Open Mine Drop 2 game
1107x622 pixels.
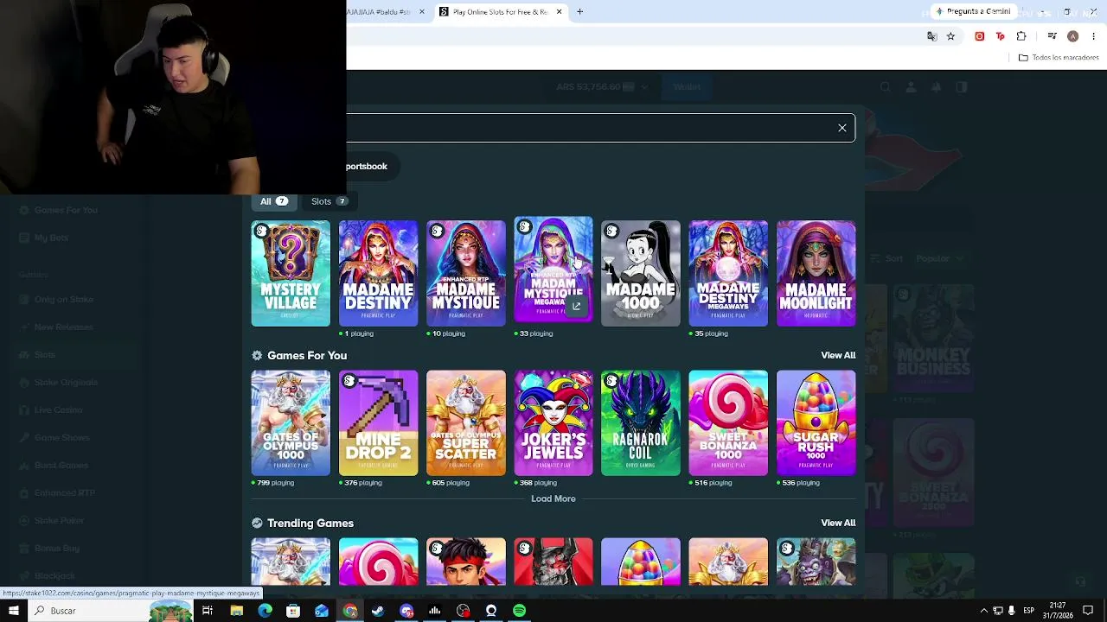378,423
